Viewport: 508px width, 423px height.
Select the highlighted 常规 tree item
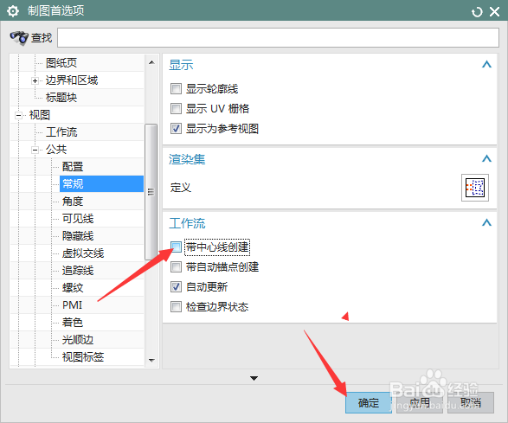tap(101, 184)
